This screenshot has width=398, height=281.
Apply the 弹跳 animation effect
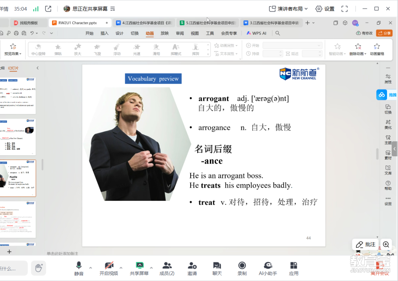(x=58, y=49)
